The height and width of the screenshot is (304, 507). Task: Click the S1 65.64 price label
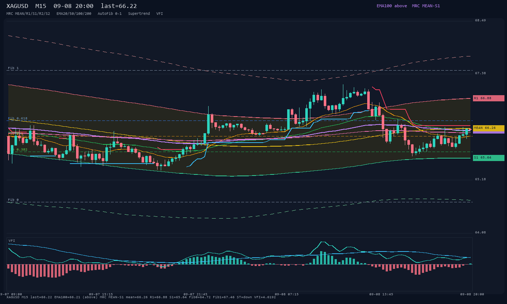[x=489, y=158]
